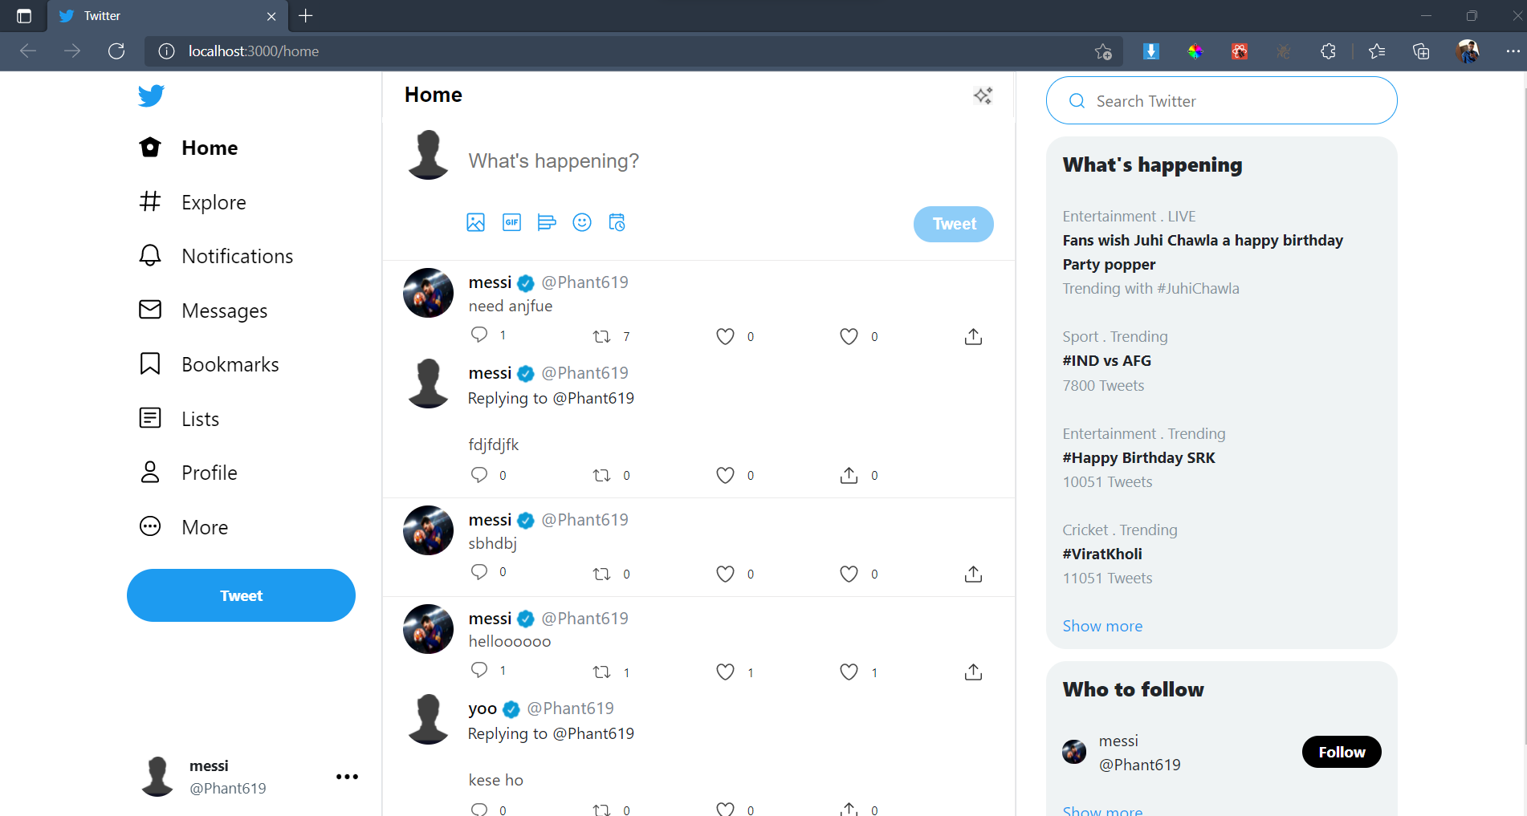Click the Twitter bird logo
1527x816 pixels.
pos(151,95)
